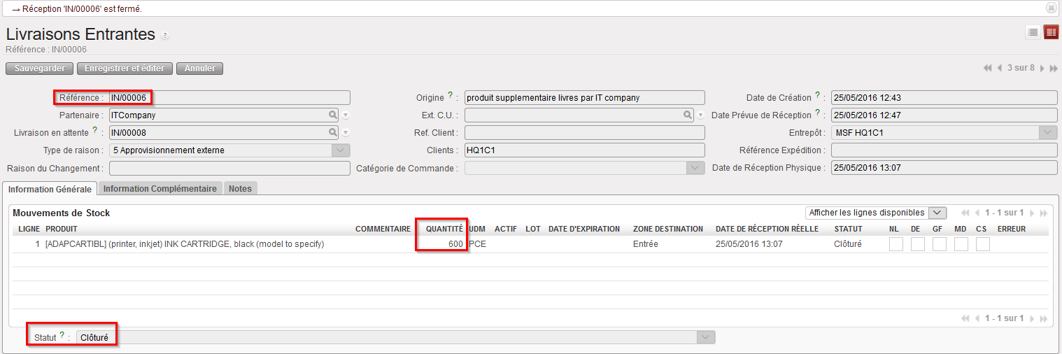
Task: Jump to first record in top pager
Action: [x=987, y=68]
